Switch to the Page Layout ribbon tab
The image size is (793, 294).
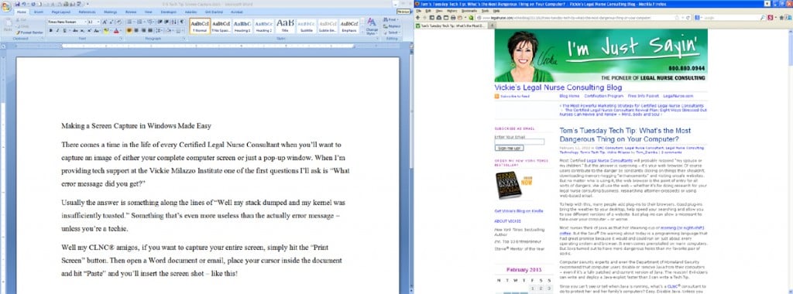[x=60, y=12]
